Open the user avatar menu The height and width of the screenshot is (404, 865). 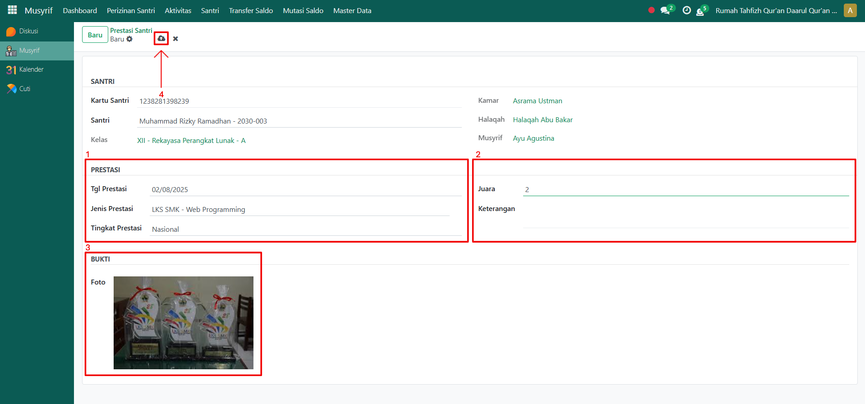850,10
